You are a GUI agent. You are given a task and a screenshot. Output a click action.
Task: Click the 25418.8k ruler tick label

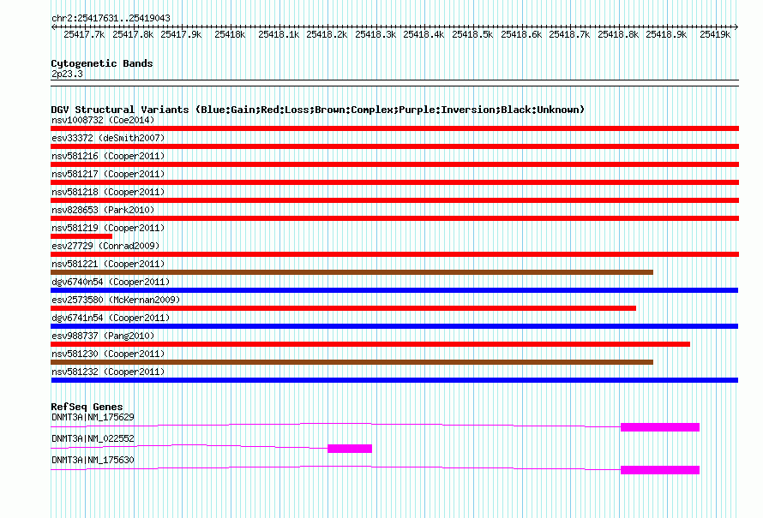(618, 34)
